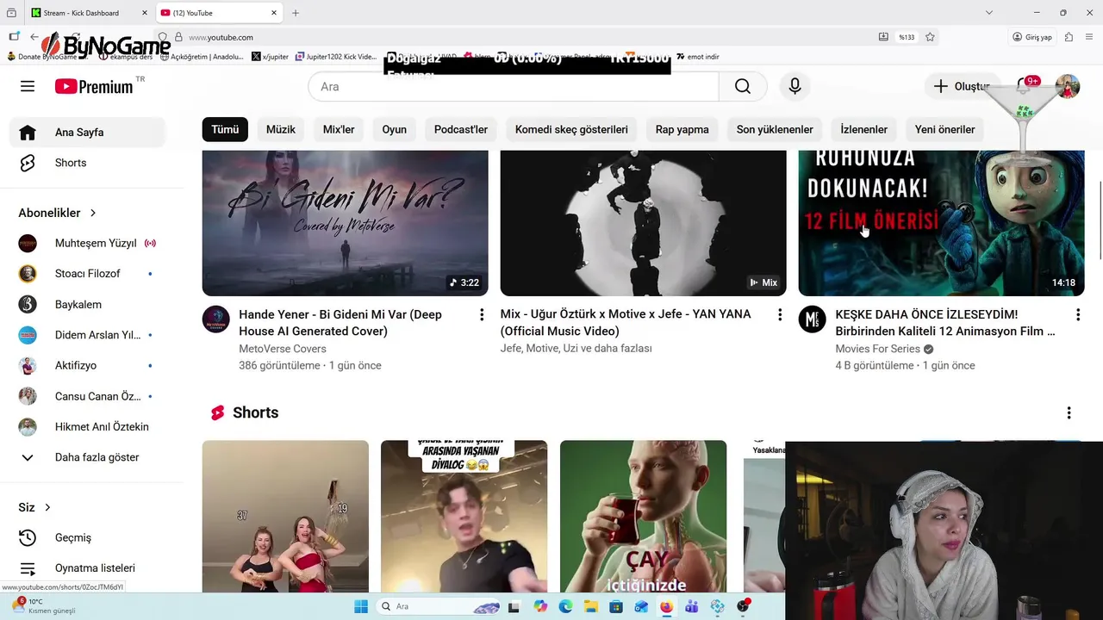Open the YouTube guide hamburger menu
The image size is (1103, 620).
click(x=28, y=86)
